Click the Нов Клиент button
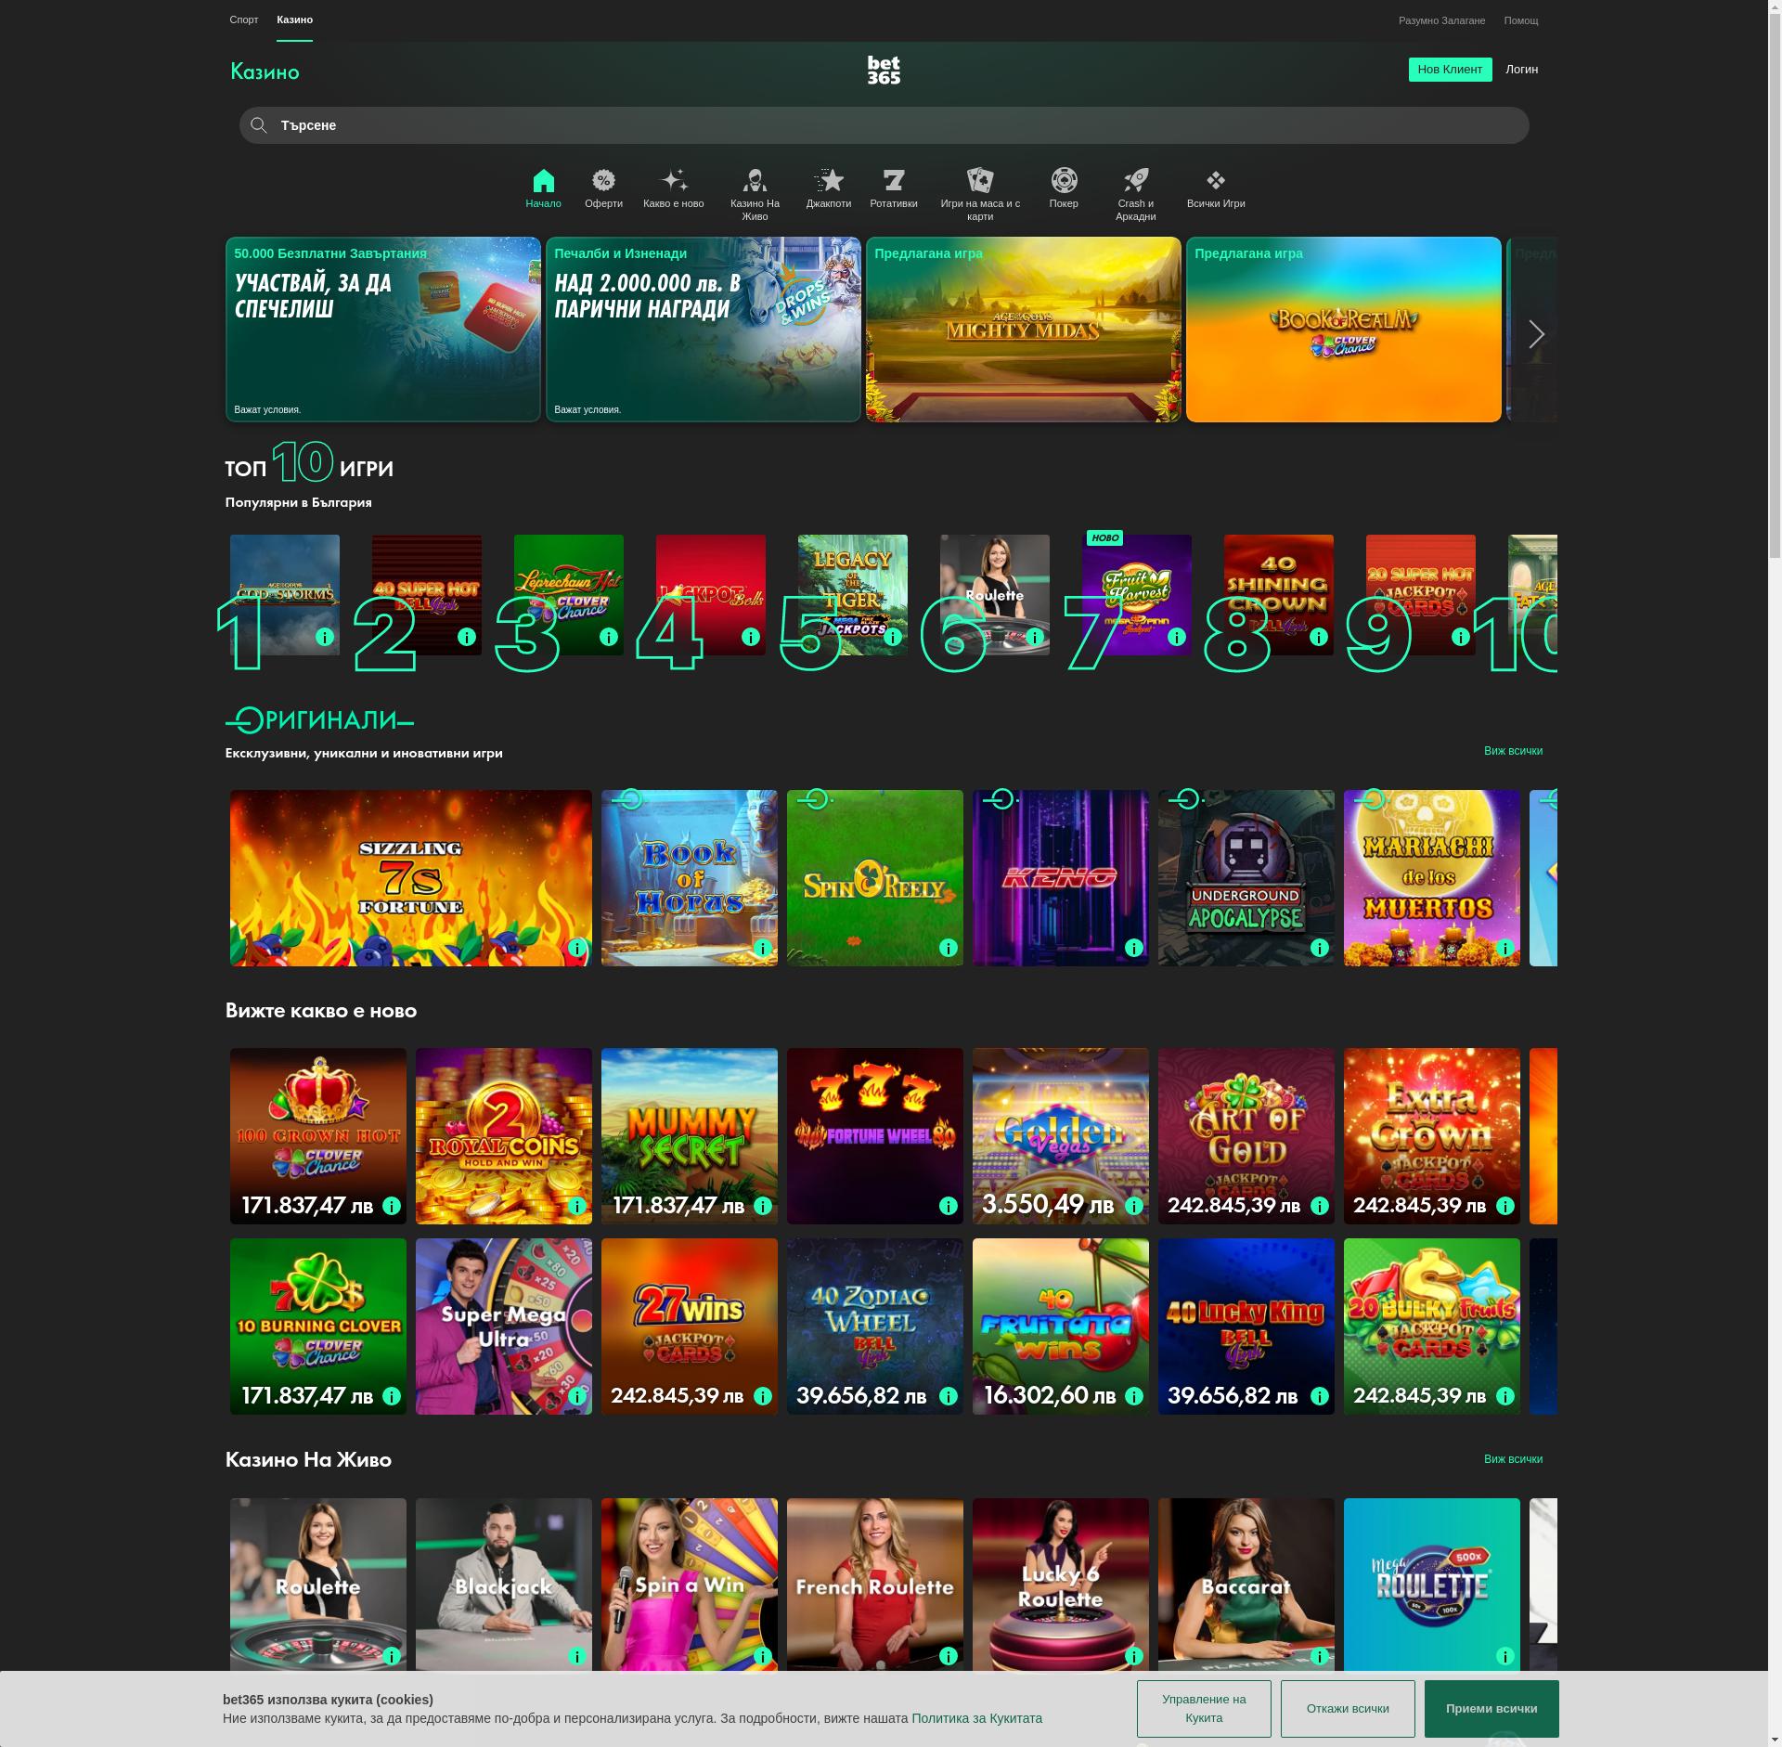Image resolution: width=1782 pixels, height=1747 pixels. click(1450, 69)
